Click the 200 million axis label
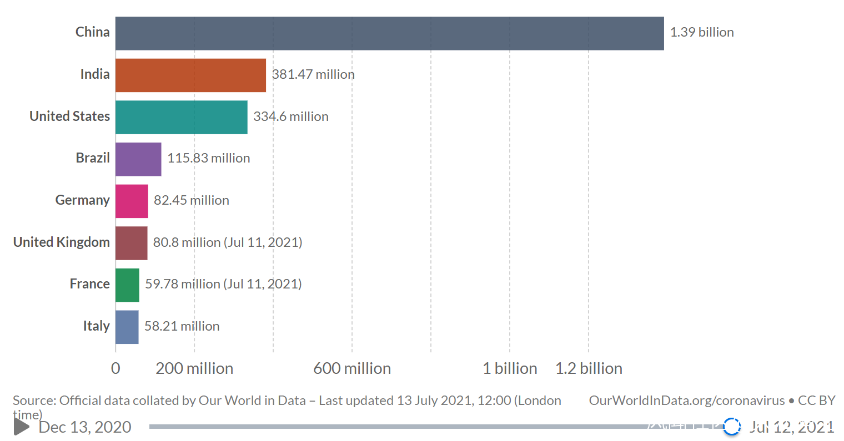The image size is (844, 441). point(194,368)
